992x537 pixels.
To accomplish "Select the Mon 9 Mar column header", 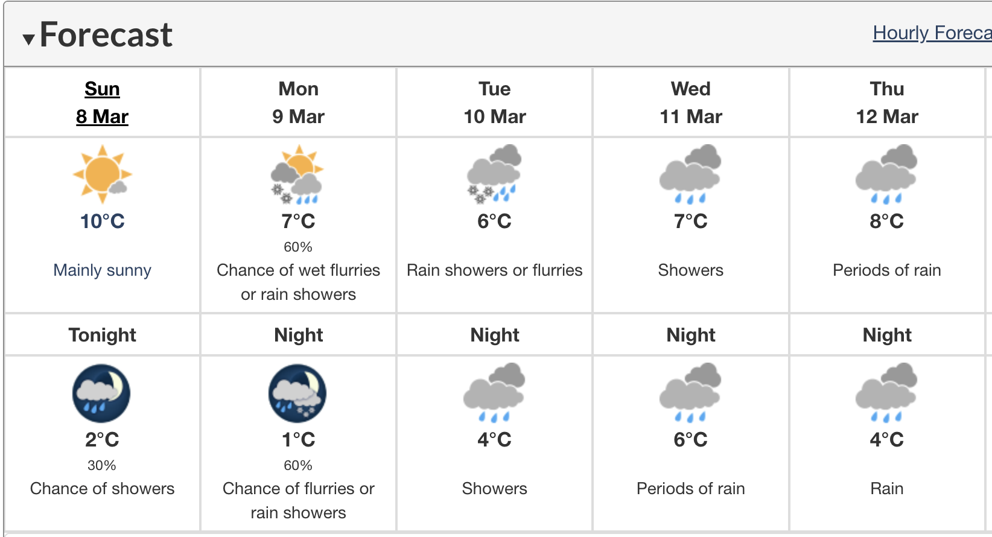I will coord(298,103).
